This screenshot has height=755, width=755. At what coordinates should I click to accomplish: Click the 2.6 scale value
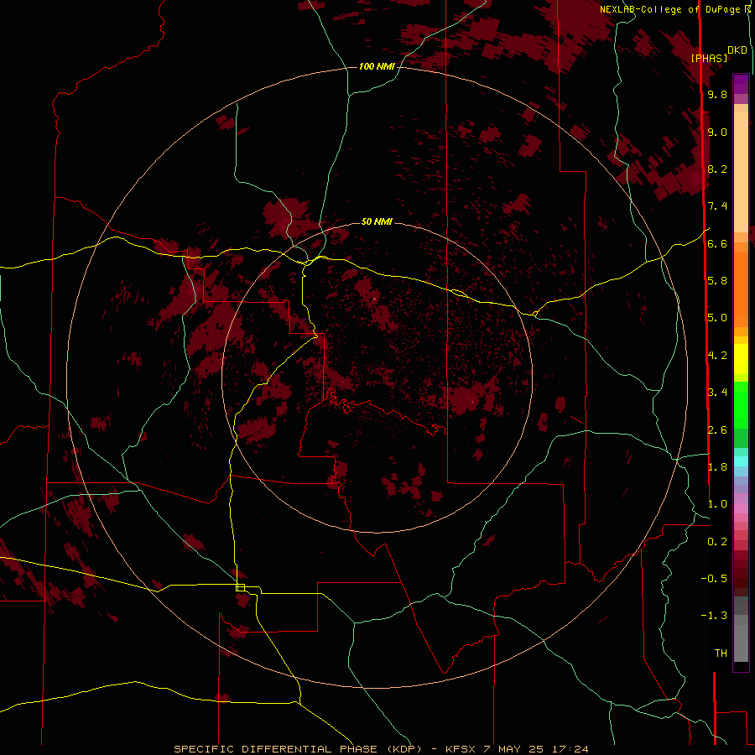(x=717, y=430)
